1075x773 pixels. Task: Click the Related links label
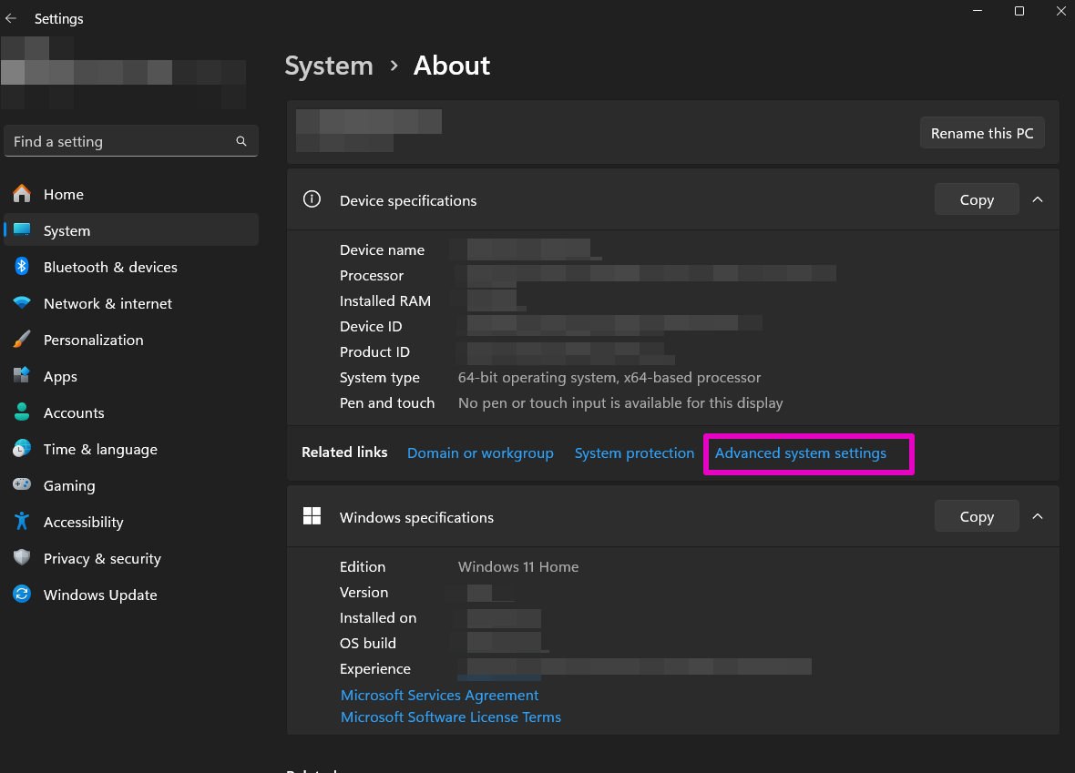coord(344,453)
